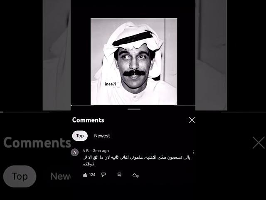The height and width of the screenshot is (200, 266).
Task: Click the 124 like count number
Action: point(92,175)
